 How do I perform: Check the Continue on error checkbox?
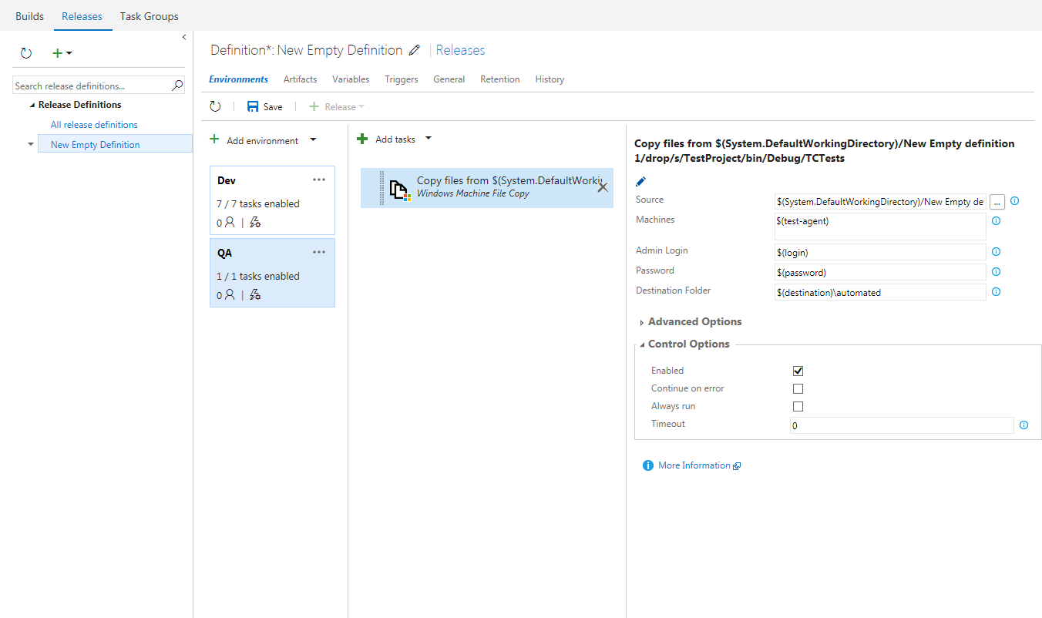click(x=798, y=389)
